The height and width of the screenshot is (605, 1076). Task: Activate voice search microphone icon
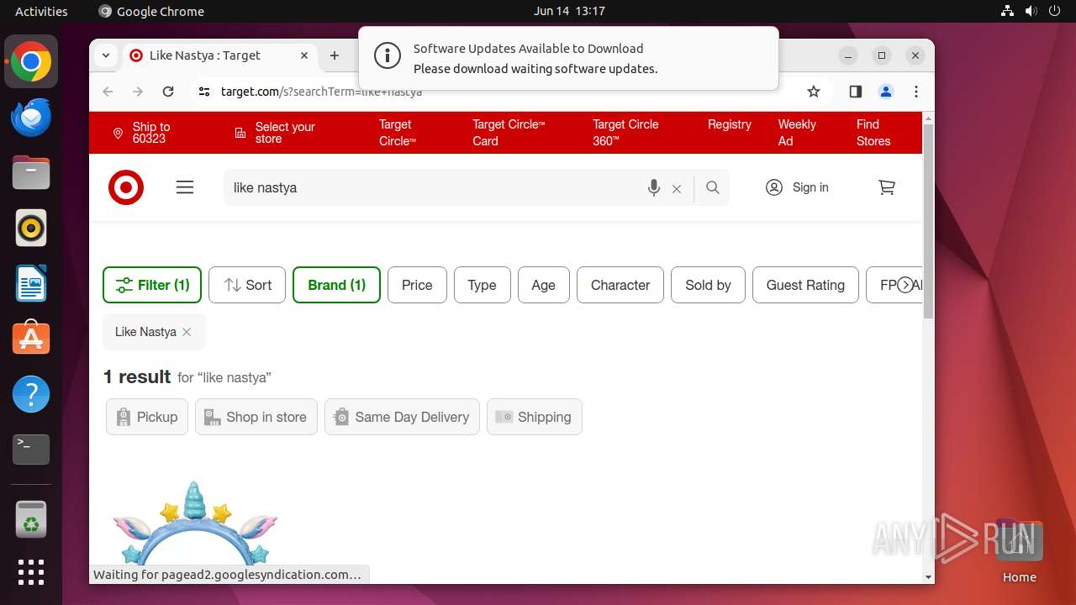click(x=654, y=188)
